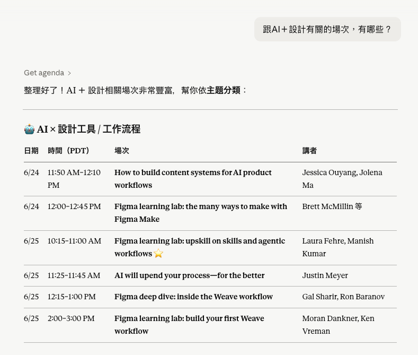Image resolution: width=418 pixels, height=355 pixels.
Task: Click the 6/24 date in the content systems row
Action: tap(31, 172)
